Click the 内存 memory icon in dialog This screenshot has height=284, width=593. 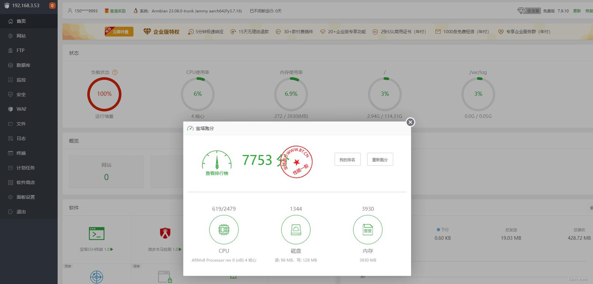coord(368,230)
